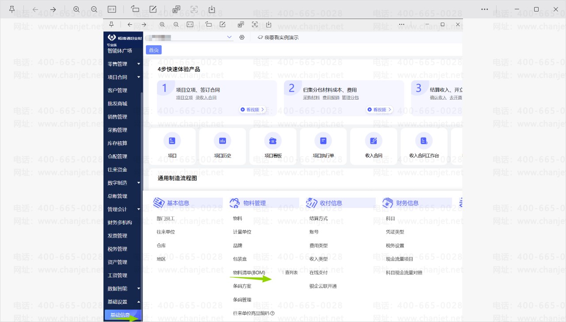Expand the 零售管理 sidebar menu

[x=138, y=64]
